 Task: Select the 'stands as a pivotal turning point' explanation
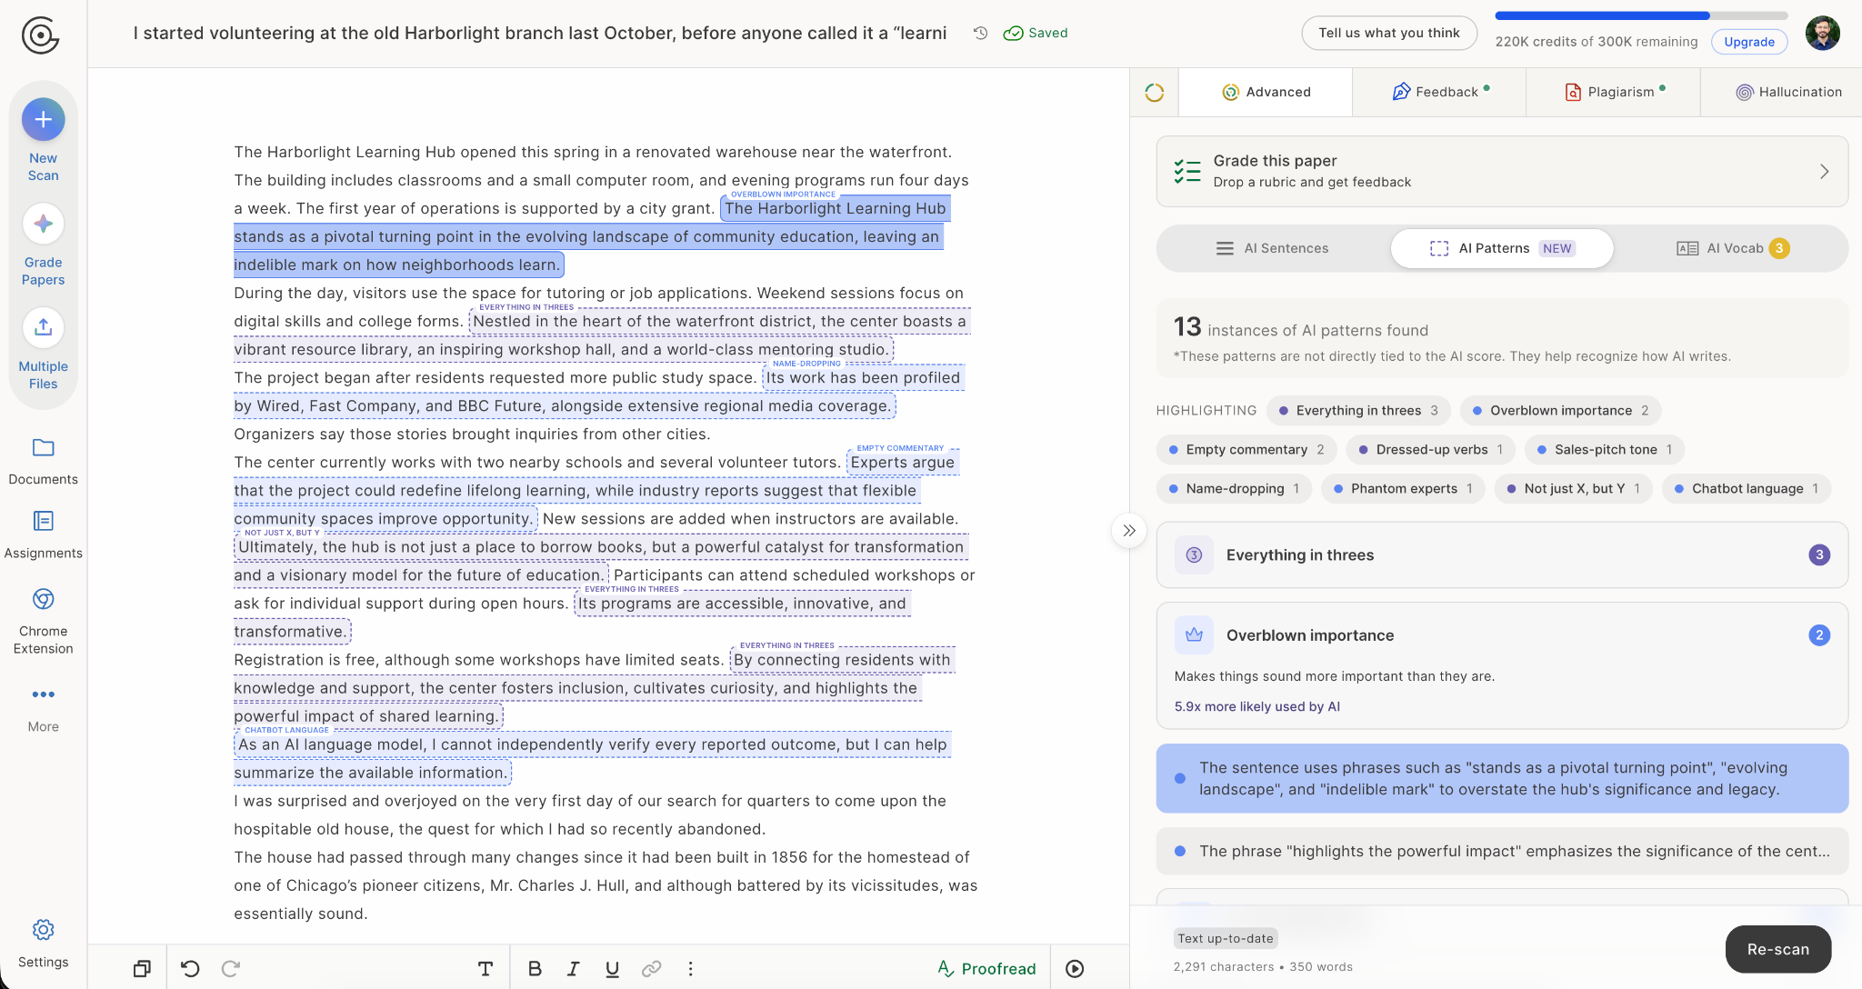[1502, 779]
